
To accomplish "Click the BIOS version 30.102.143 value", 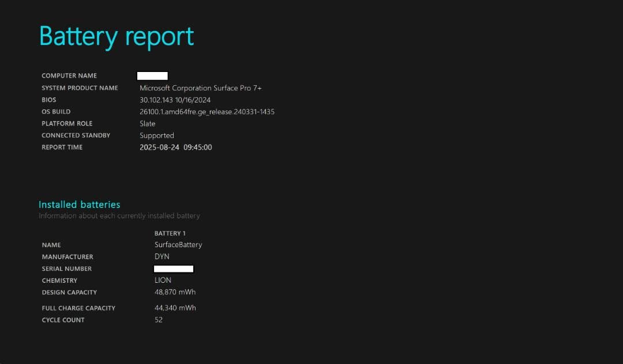I will coord(175,100).
